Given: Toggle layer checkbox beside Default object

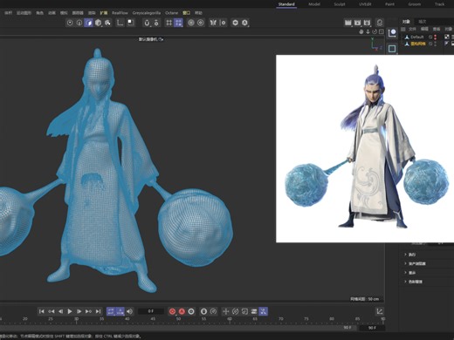Looking at the screenshot, I should point(430,37).
